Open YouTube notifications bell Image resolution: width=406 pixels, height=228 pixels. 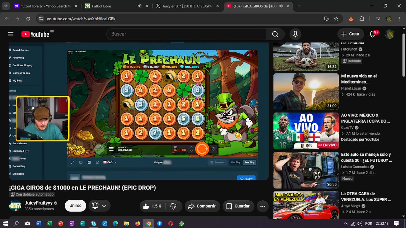click(x=373, y=34)
